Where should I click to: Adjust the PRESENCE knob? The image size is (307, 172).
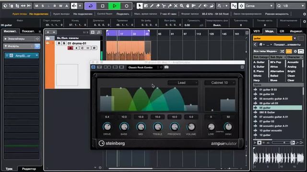tap(174, 127)
